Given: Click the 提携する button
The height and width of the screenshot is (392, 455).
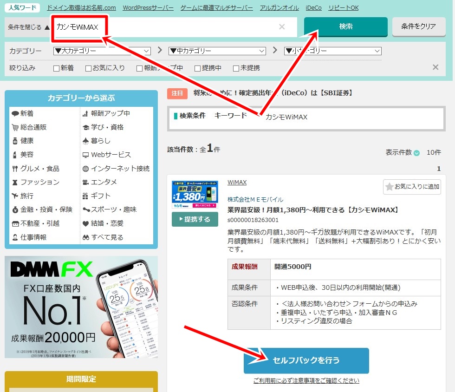Looking at the screenshot, I should (x=195, y=219).
